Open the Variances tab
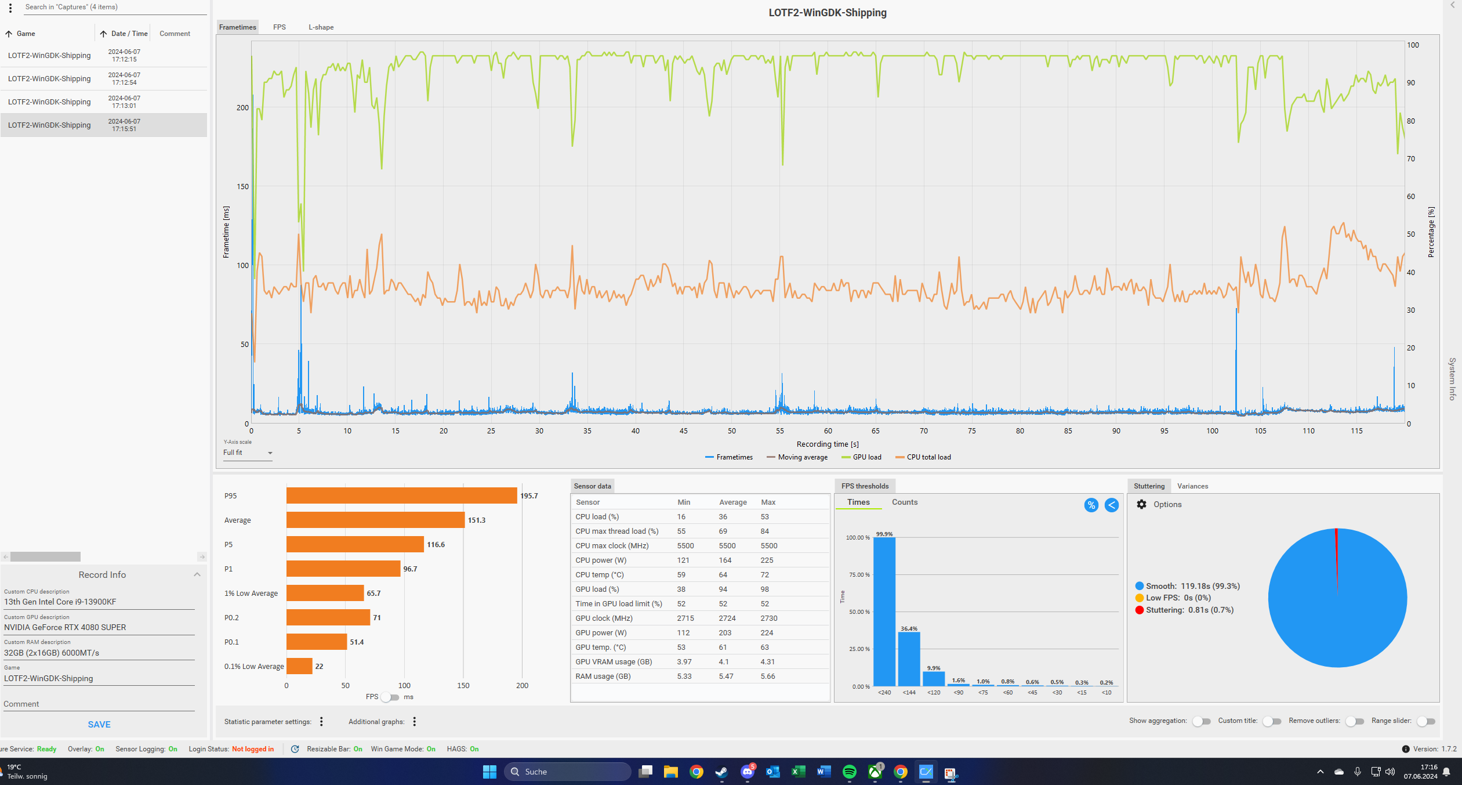 pos(1192,486)
